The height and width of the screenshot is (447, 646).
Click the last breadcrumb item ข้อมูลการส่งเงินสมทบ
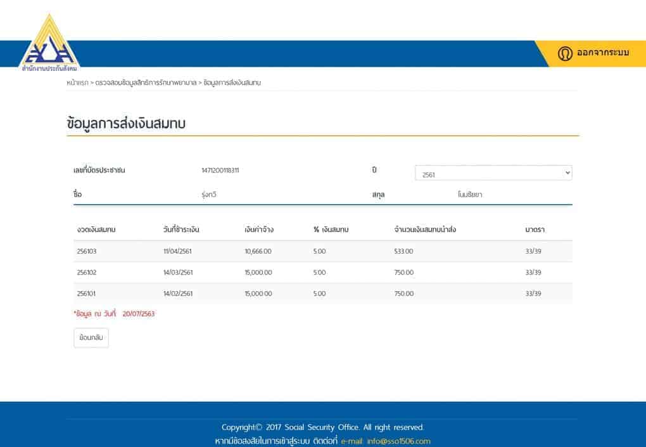click(x=232, y=83)
